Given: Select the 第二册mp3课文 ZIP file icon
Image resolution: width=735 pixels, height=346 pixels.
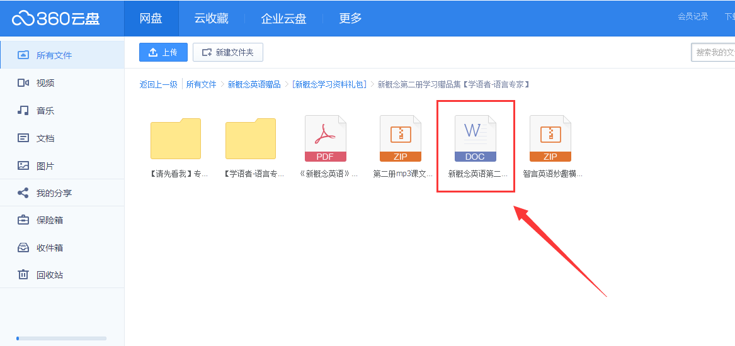Looking at the screenshot, I should point(401,138).
